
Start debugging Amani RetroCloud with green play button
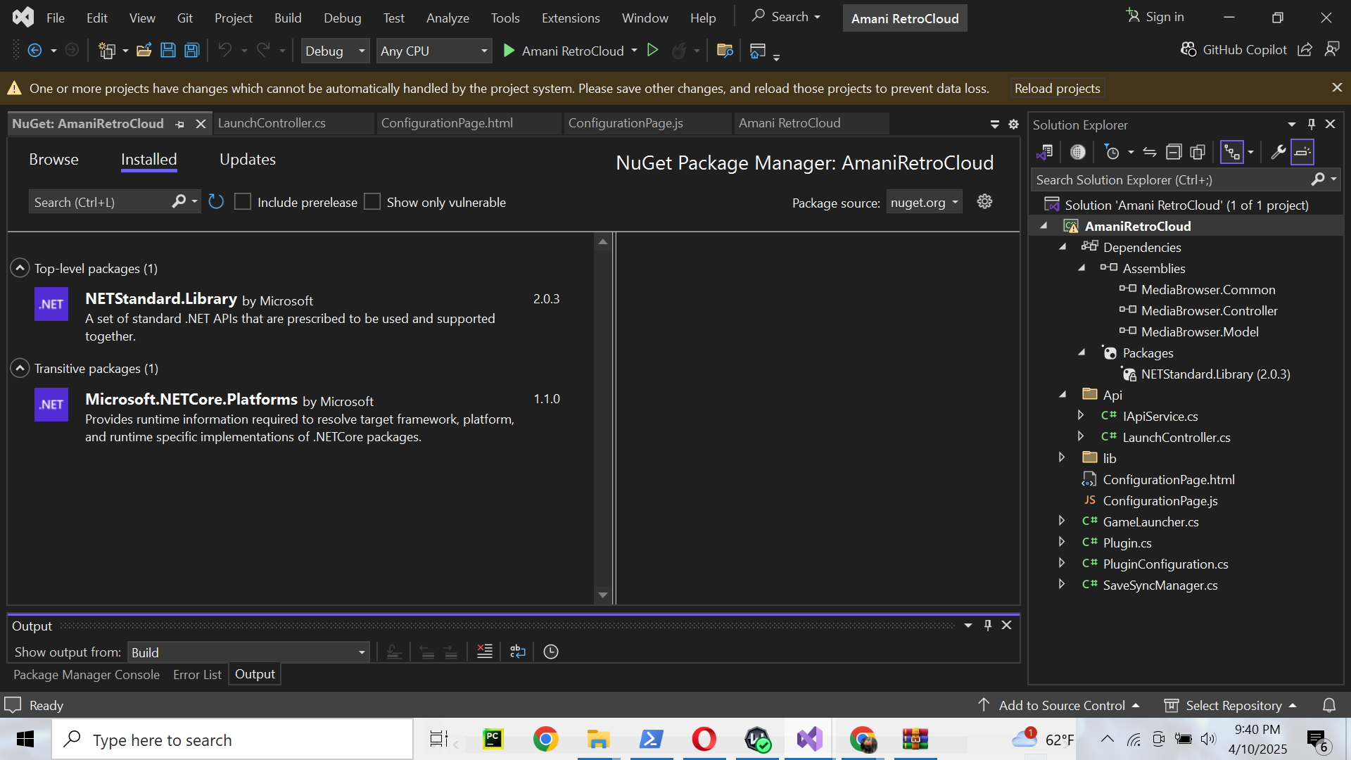[508, 50]
